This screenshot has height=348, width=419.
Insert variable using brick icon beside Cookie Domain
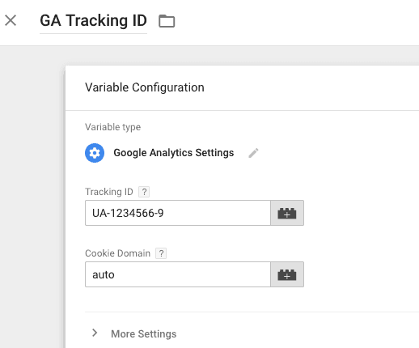point(287,274)
